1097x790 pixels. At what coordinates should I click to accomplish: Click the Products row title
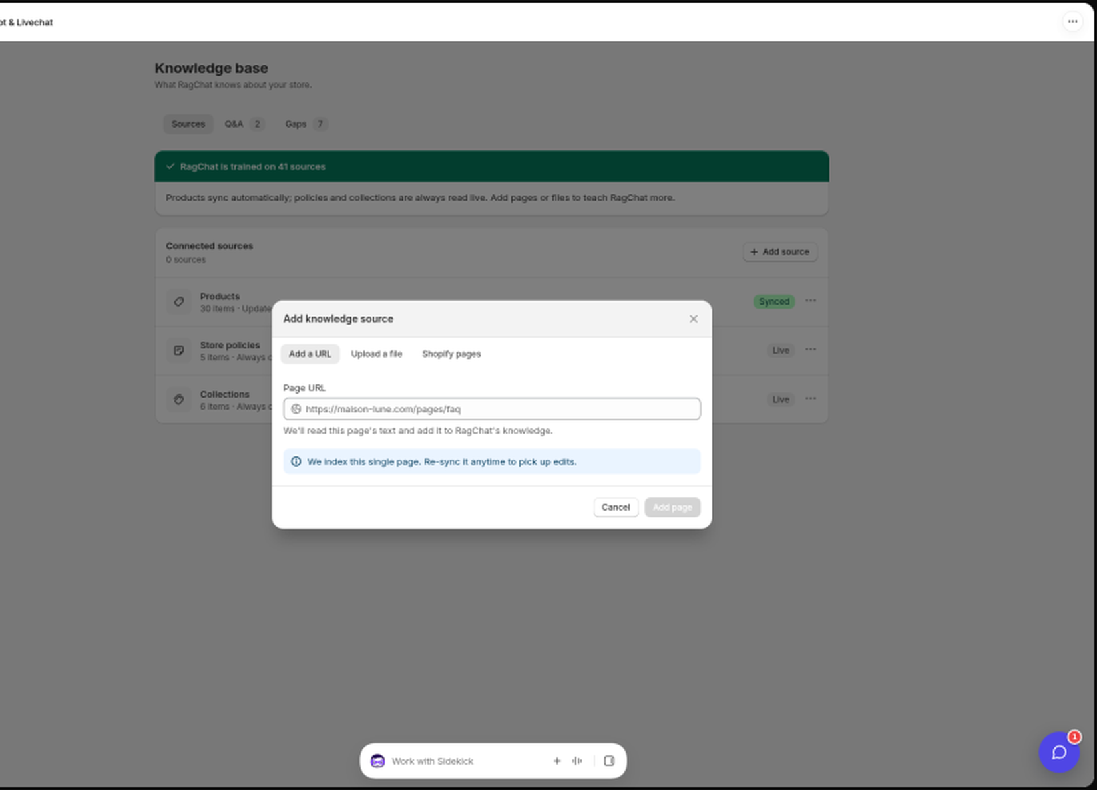click(220, 296)
